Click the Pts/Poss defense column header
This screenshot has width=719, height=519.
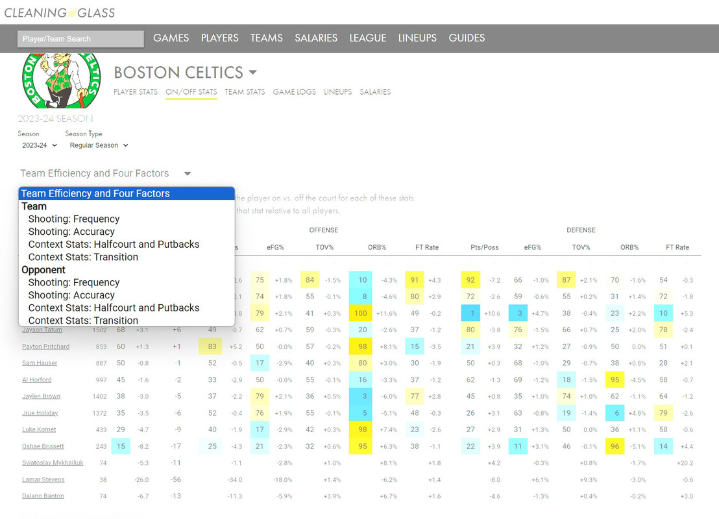[x=485, y=247]
